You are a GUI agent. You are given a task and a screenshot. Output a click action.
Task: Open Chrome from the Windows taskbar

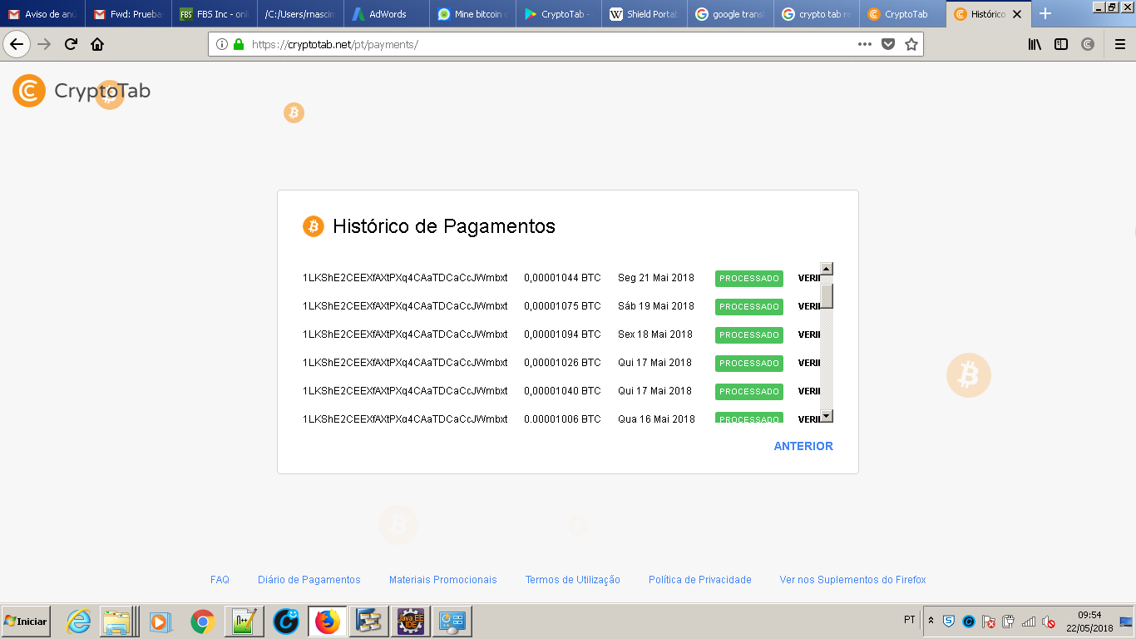pos(202,622)
